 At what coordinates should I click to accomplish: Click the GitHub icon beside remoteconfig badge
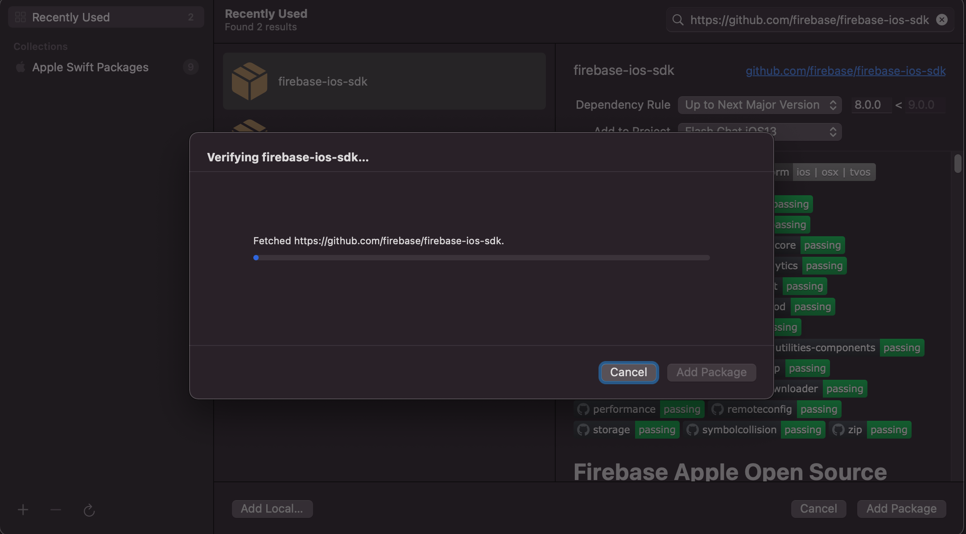717,409
